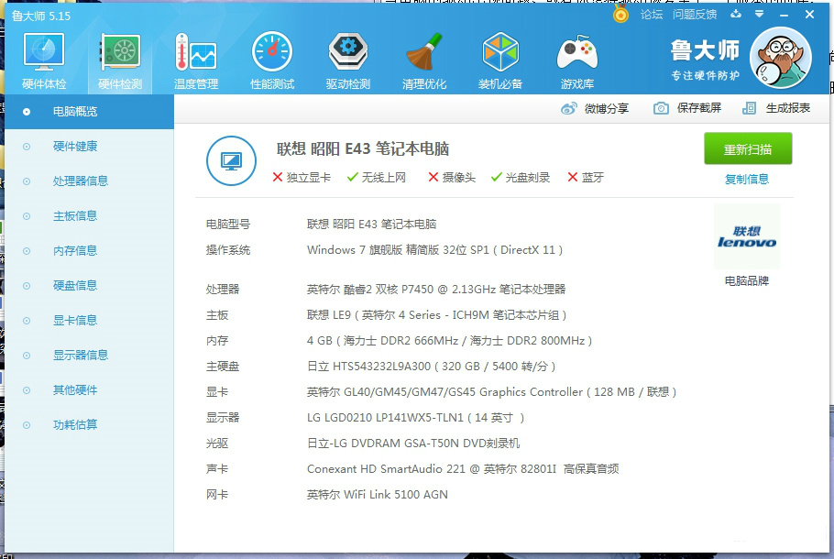Click the 无线上网 status indicator
The width and height of the screenshot is (834, 559).
click(x=377, y=178)
